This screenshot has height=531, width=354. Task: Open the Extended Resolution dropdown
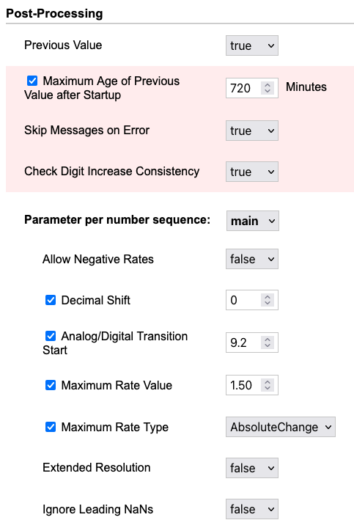[252, 468]
